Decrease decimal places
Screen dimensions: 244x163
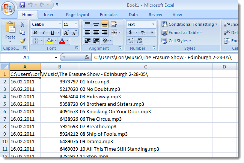point(139,41)
